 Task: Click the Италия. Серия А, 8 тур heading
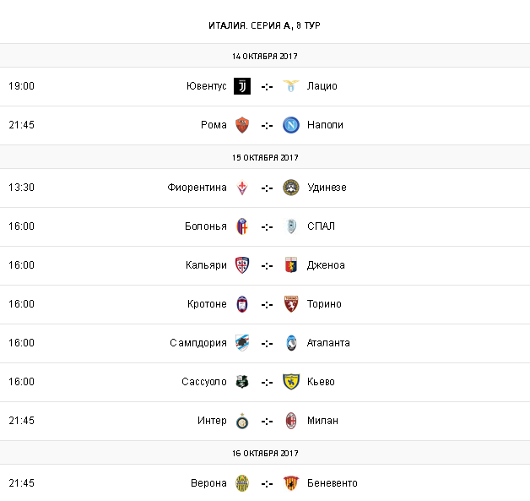(x=264, y=25)
